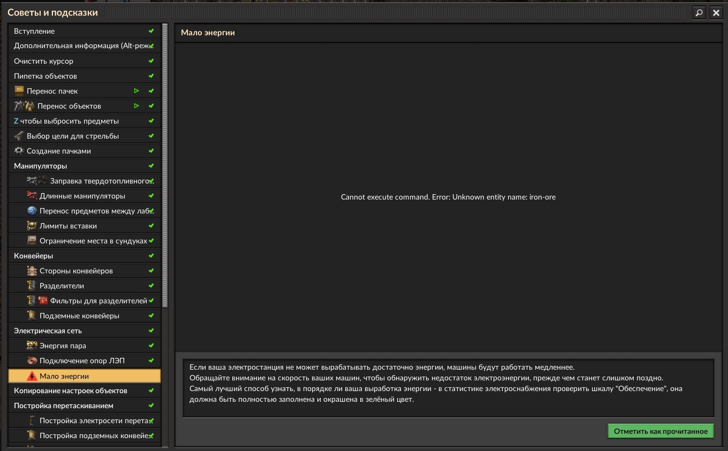Toggle the read checkmark on Очистить курсор
This screenshot has width=728, height=451.
pos(151,61)
